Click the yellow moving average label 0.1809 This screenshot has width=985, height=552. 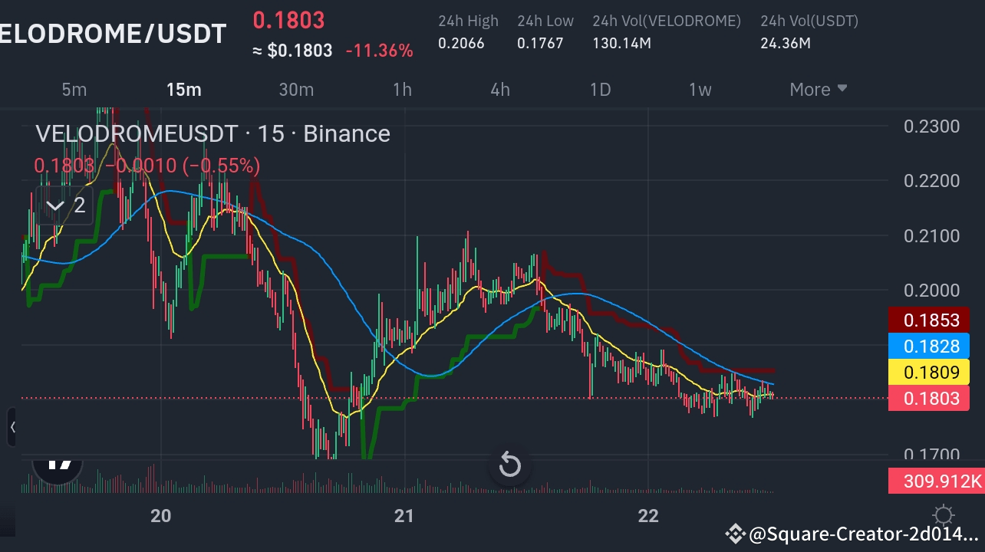(929, 372)
